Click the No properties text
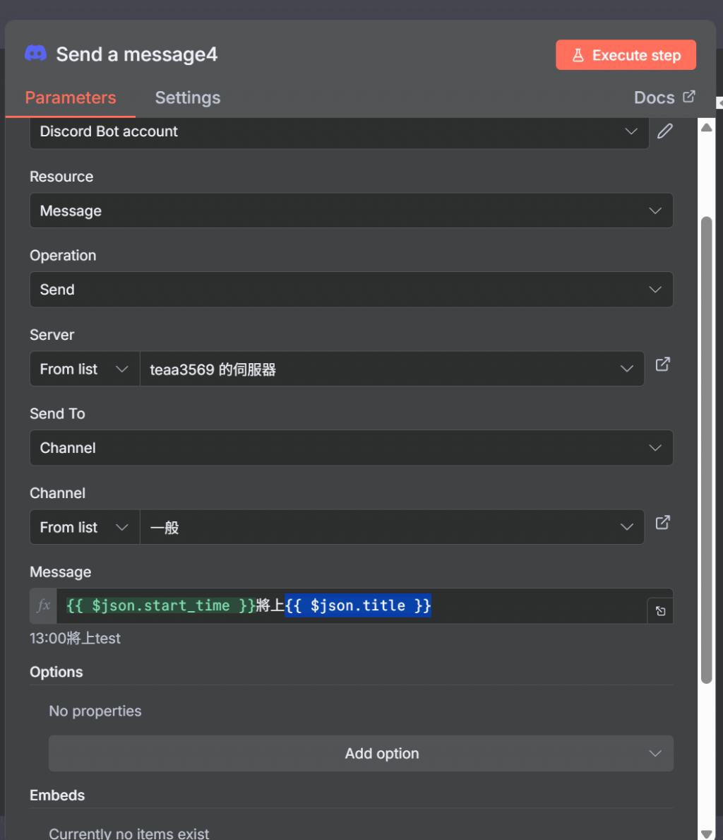 [95, 711]
